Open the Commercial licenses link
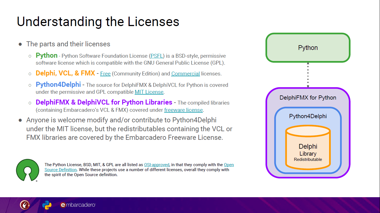This screenshot has height=213, width=380. [x=186, y=74]
